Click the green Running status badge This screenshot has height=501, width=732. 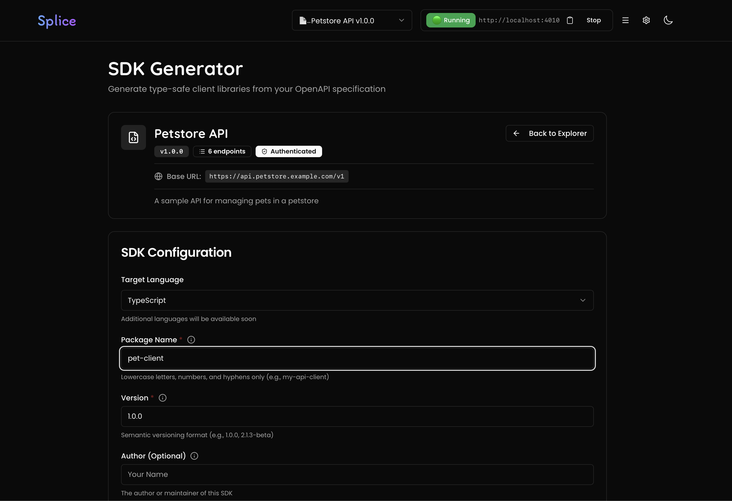(451, 20)
